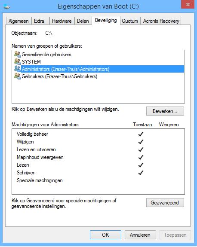
Task: Click the Gebruikers group icon
Action: (18, 76)
